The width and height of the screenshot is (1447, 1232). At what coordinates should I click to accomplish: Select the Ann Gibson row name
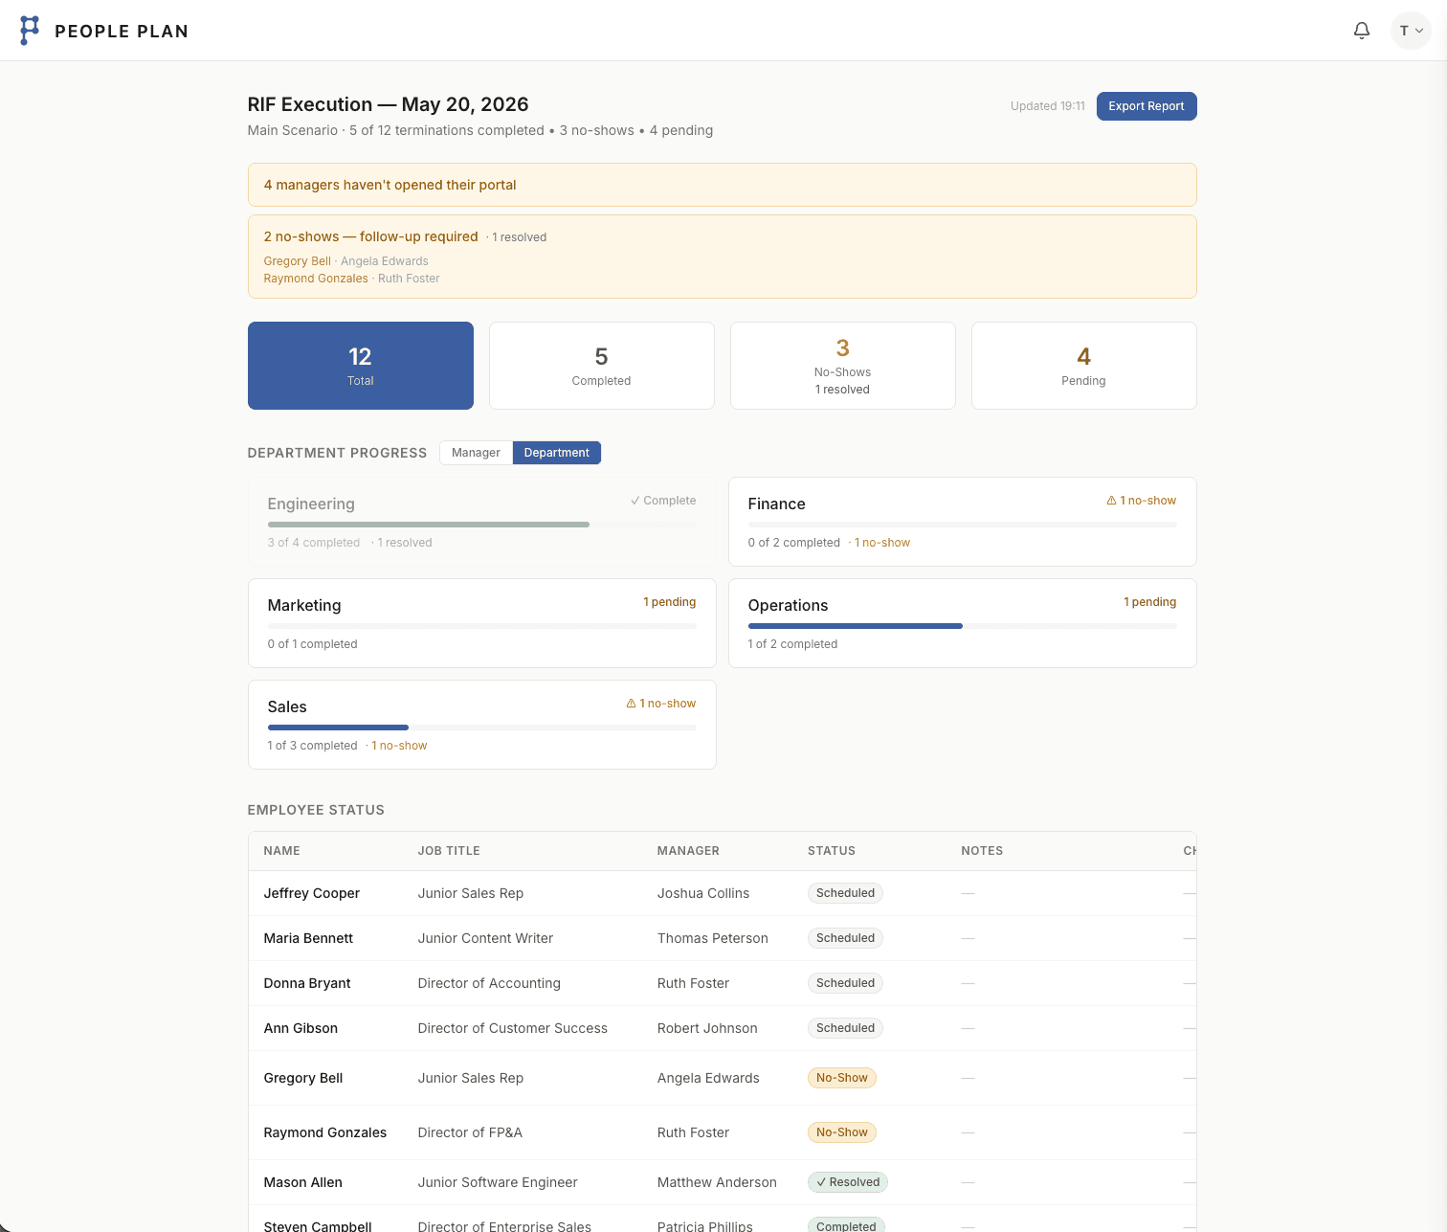click(x=301, y=1028)
